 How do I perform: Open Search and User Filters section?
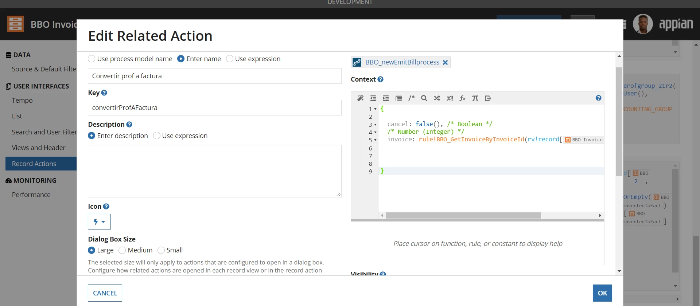pyautogui.click(x=44, y=132)
